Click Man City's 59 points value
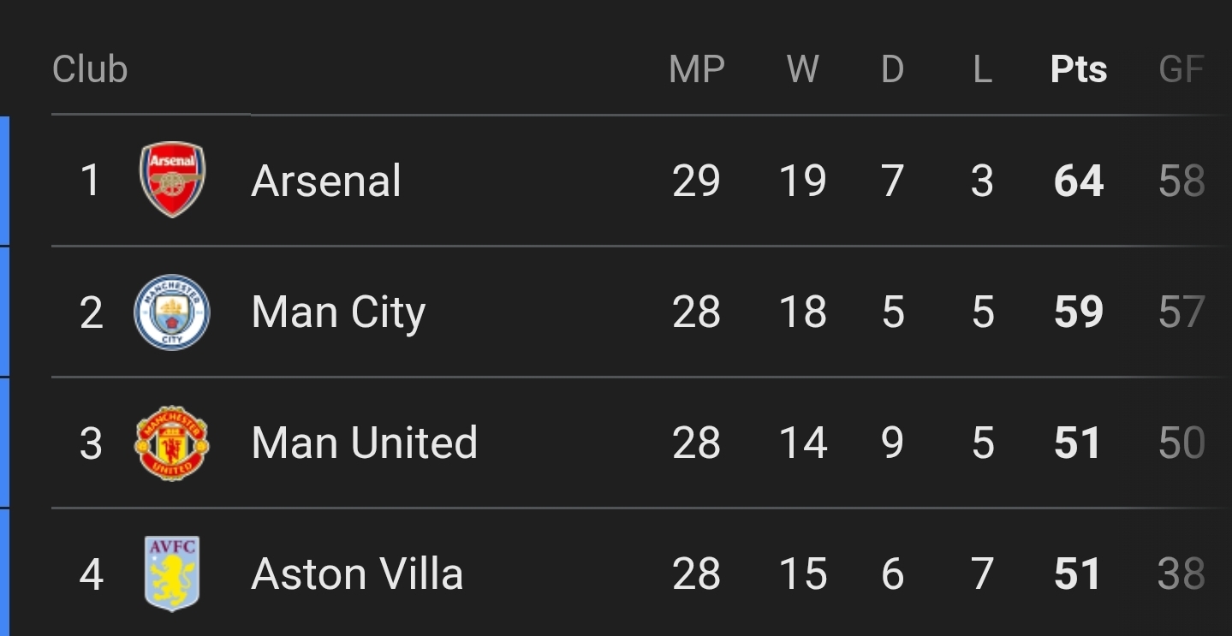Image resolution: width=1232 pixels, height=636 pixels. pos(1079,312)
